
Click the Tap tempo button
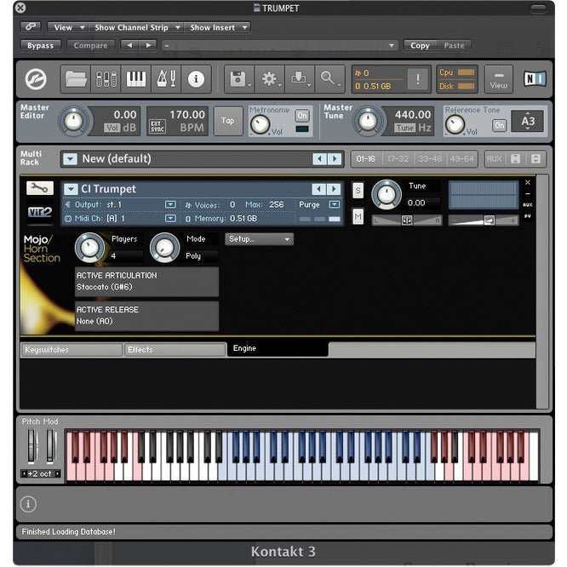pyautogui.click(x=228, y=121)
